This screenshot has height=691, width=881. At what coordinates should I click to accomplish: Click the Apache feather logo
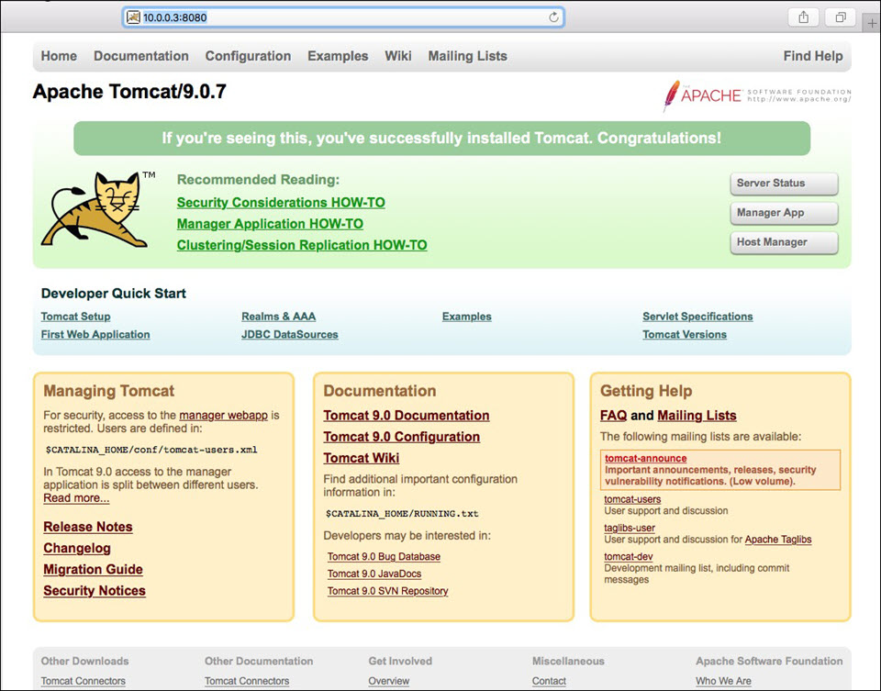pyautogui.click(x=674, y=95)
